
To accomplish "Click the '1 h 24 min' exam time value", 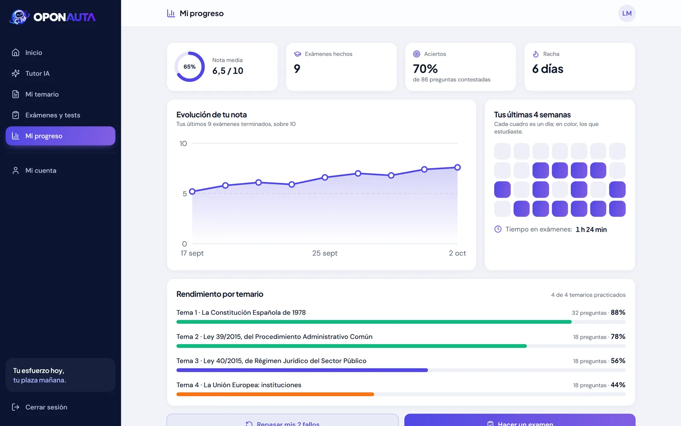I will [x=591, y=230].
